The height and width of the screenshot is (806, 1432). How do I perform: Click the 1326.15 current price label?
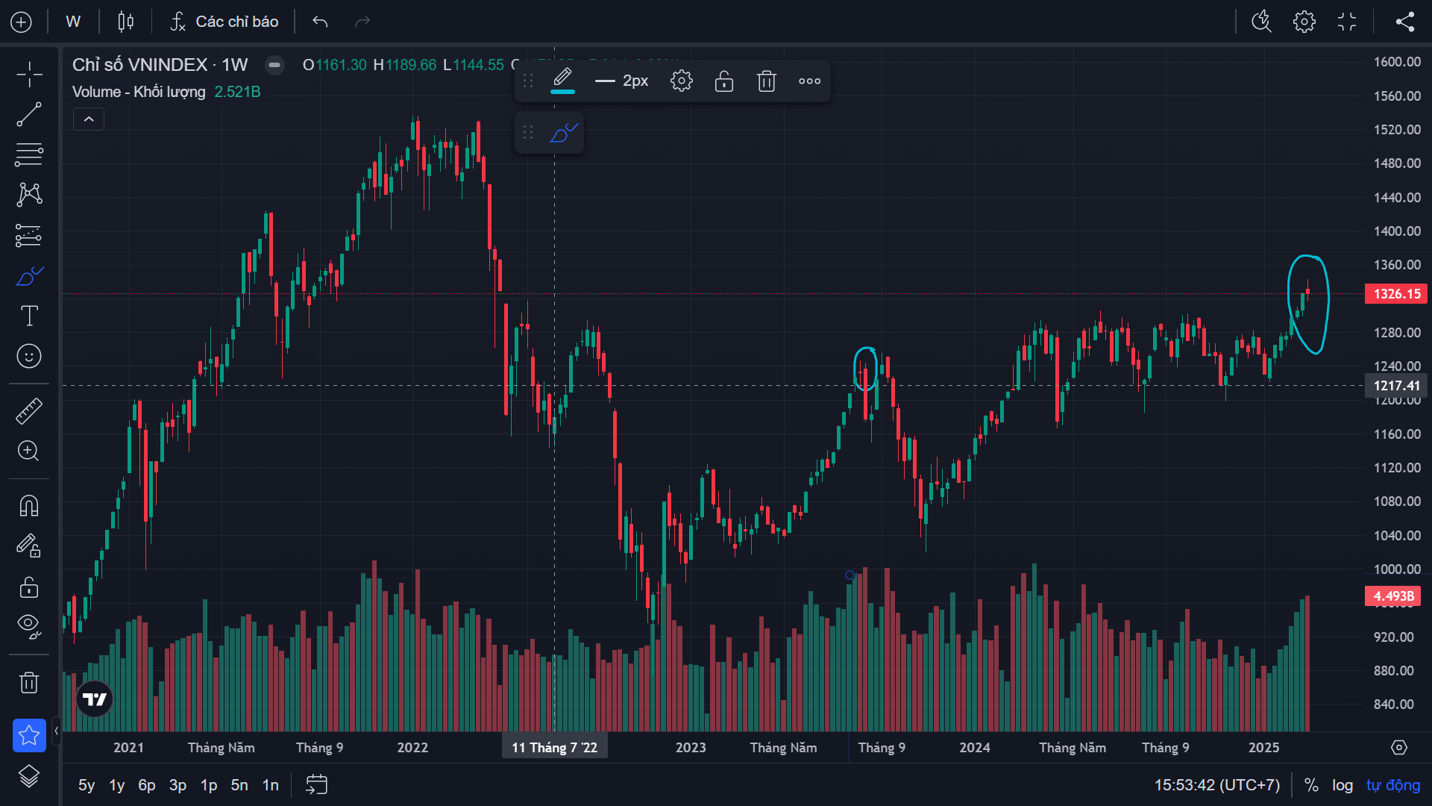[1396, 294]
